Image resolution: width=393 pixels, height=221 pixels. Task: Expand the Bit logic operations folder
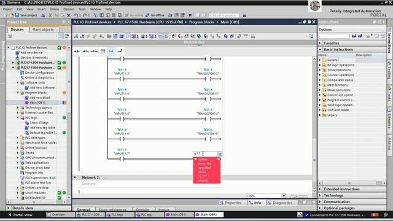click(320, 65)
